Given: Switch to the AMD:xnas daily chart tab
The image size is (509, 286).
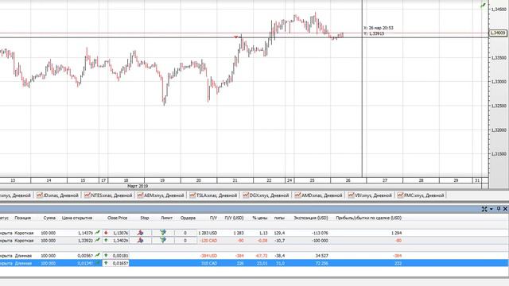Looking at the screenshot, I should (318, 195).
